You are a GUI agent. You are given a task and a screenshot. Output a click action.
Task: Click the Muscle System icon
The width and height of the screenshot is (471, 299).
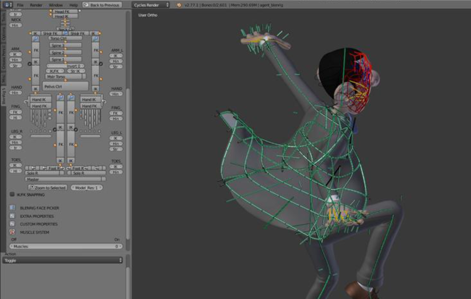coord(12,232)
